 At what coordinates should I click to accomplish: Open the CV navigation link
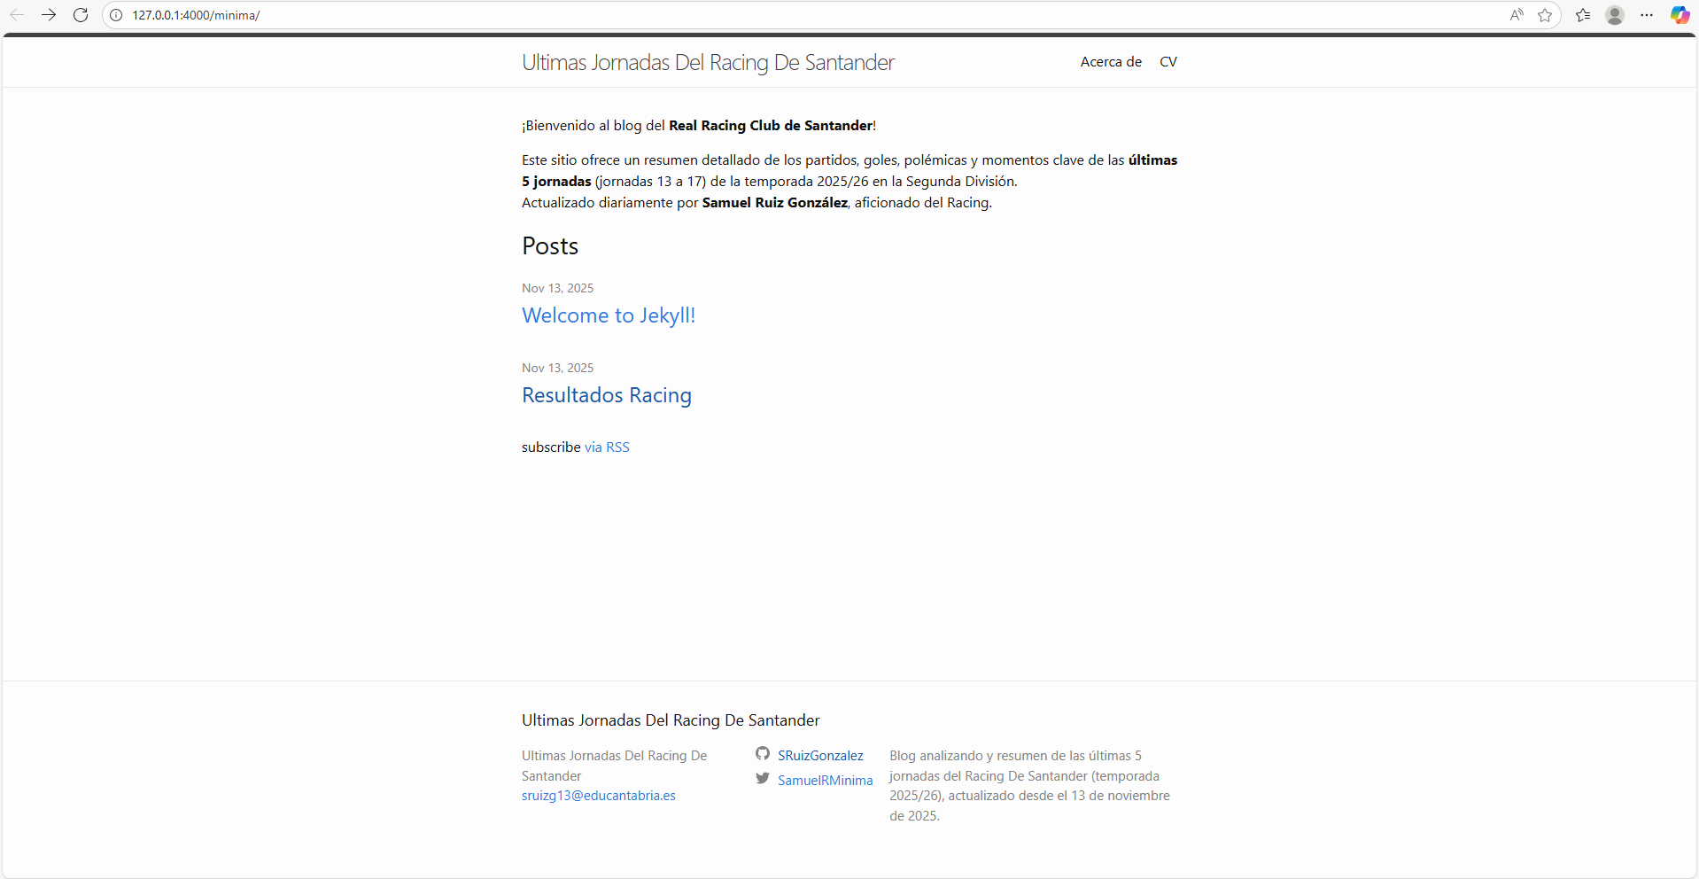1168,62
